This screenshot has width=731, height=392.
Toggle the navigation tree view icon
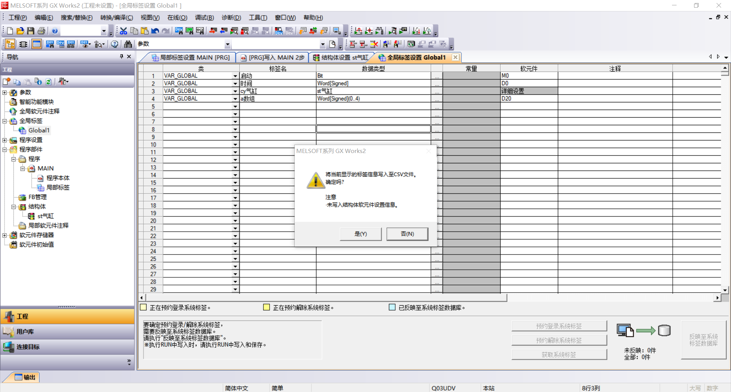[x=10, y=44]
